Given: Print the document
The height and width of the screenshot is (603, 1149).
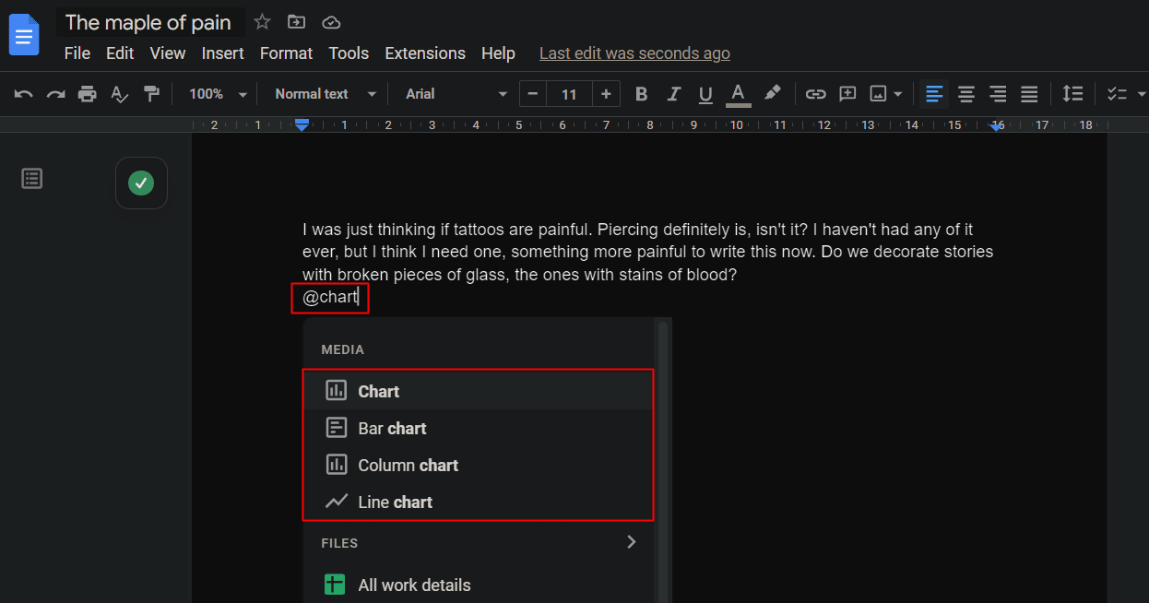Looking at the screenshot, I should (x=88, y=94).
